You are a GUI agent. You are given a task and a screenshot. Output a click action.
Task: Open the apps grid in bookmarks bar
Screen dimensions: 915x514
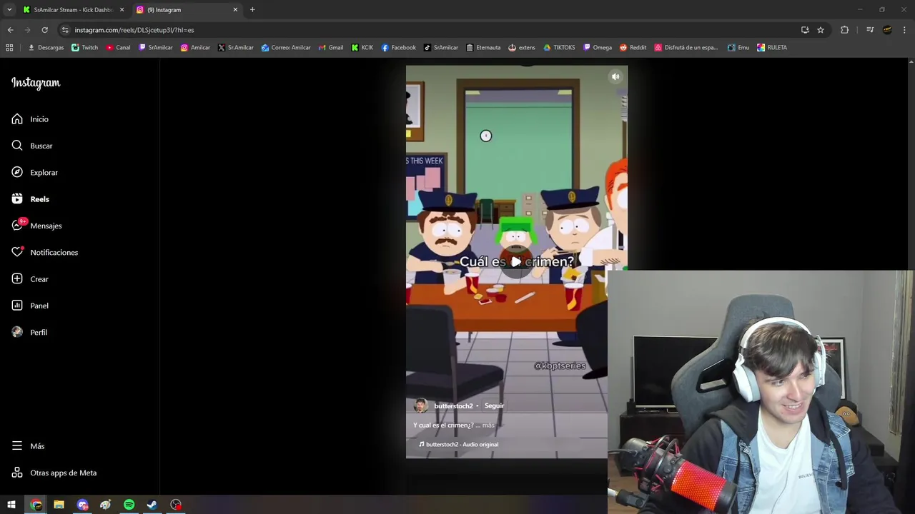(x=9, y=48)
